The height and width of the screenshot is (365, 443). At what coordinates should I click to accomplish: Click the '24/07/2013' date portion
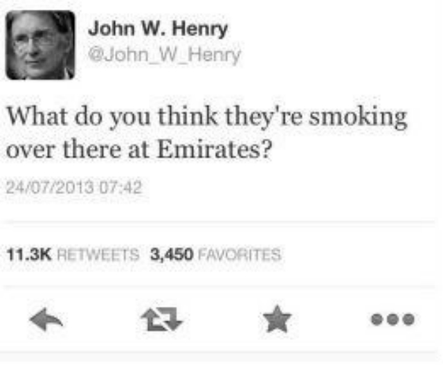(x=50, y=188)
